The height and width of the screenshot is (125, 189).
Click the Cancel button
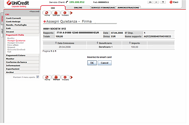point(104,63)
